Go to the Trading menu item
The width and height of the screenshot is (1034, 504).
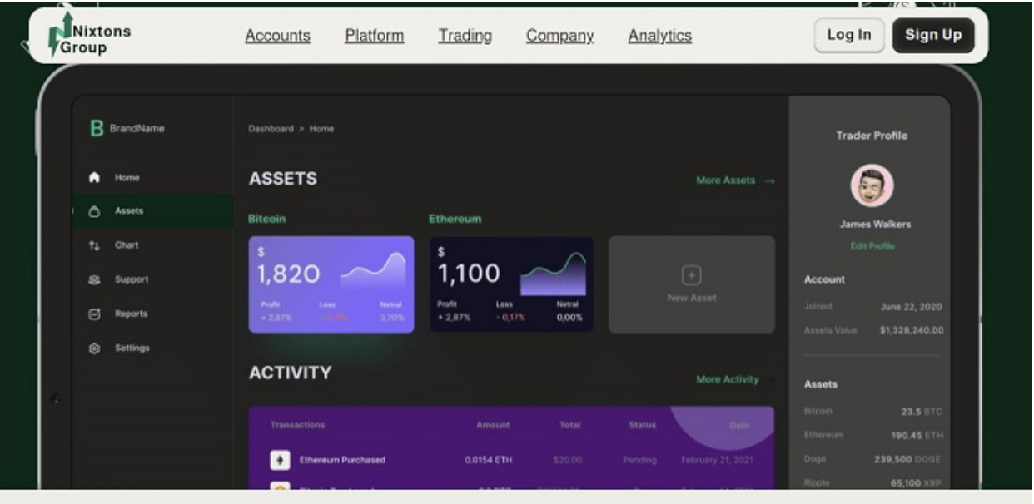[465, 36]
